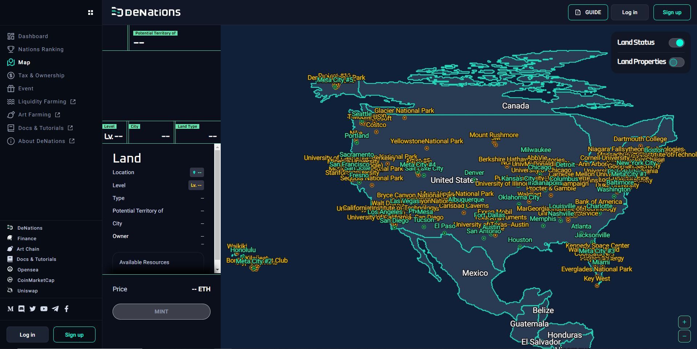This screenshot has width=697, height=349.
Task: Open the YouTube social icon
Action: 44,309
